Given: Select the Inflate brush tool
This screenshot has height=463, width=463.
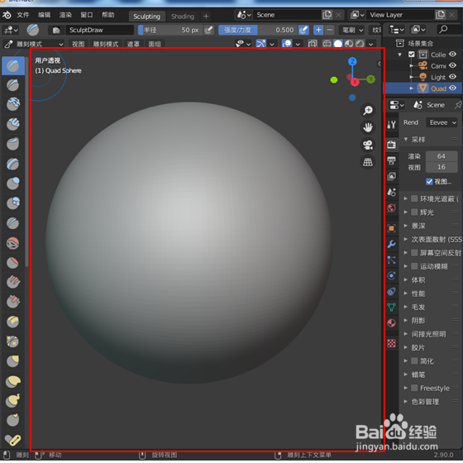Looking at the screenshot, I should (13, 183).
